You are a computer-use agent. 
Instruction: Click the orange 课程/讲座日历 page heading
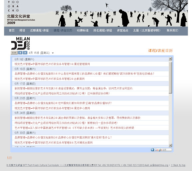[x=160, y=50]
